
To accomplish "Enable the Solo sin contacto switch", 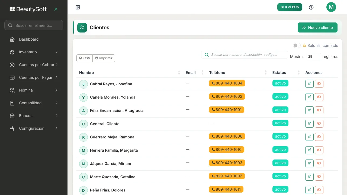I will point(297,45).
